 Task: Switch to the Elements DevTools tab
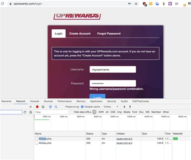pyautogui.click(x=6, y=101)
